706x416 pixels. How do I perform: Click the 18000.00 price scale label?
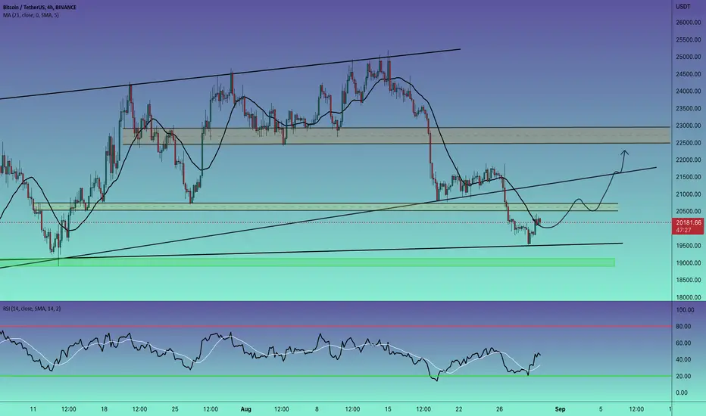689,296
